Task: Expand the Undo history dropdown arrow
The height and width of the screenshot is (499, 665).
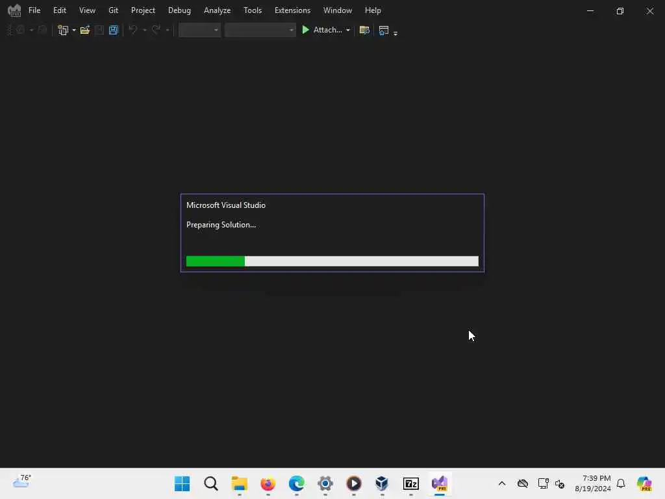Action: [145, 30]
